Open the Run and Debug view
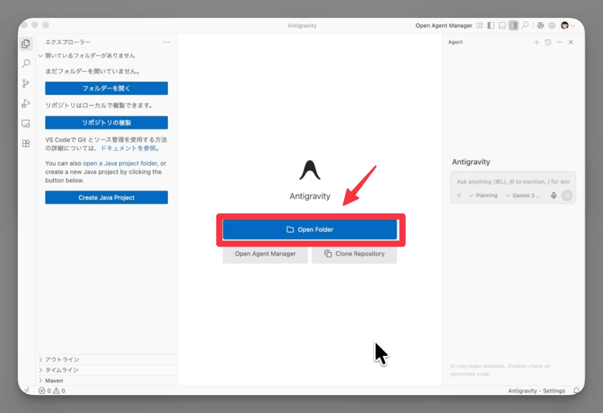 pyautogui.click(x=26, y=104)
